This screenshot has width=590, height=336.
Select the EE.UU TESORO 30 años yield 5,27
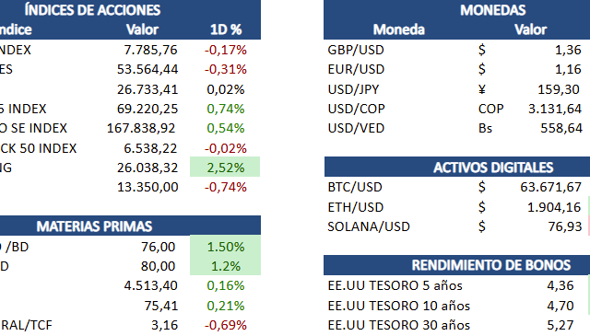[x=560, y=325]
